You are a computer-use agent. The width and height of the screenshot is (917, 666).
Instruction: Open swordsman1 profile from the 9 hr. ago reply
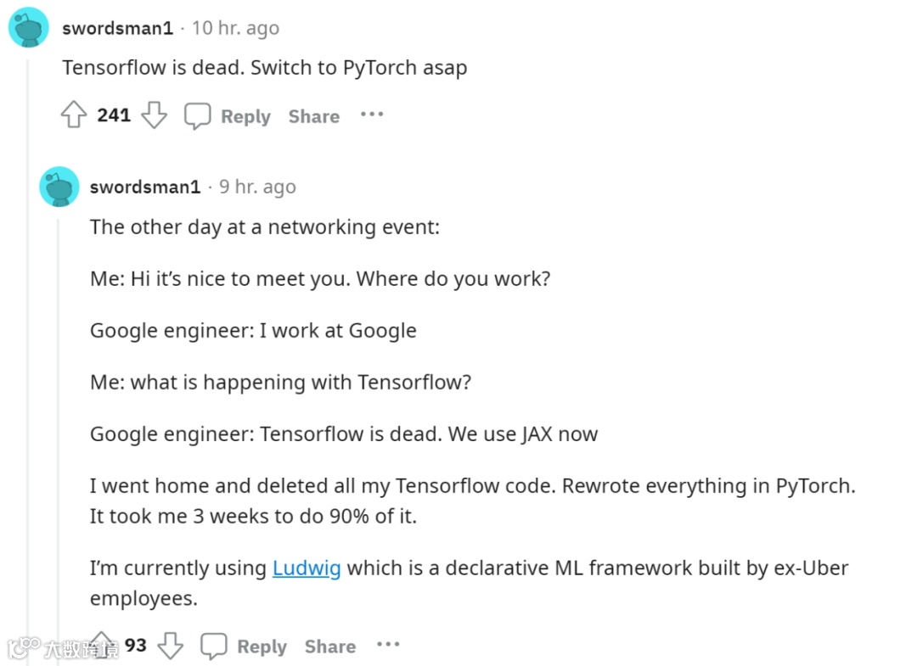coord(145,187)
